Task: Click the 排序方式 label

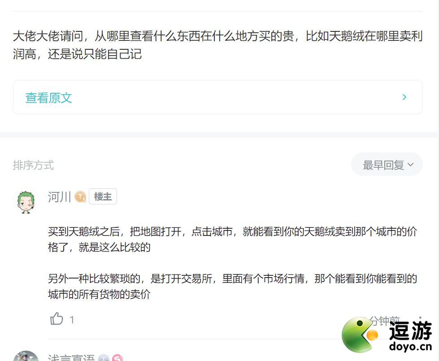Action: [33, 165]
